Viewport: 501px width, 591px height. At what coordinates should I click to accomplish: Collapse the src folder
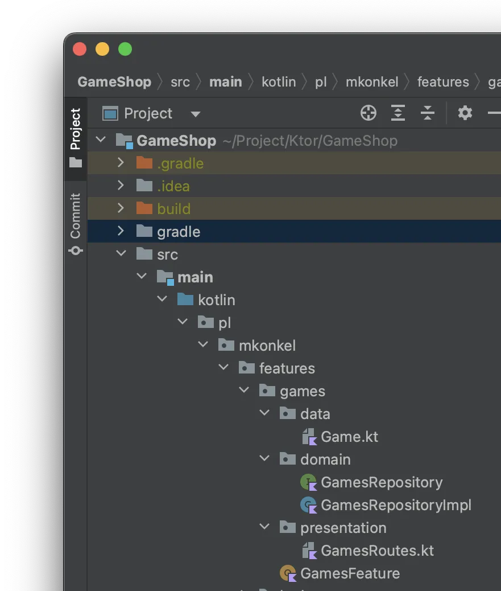pyautogui.click(x=121, y=253)
